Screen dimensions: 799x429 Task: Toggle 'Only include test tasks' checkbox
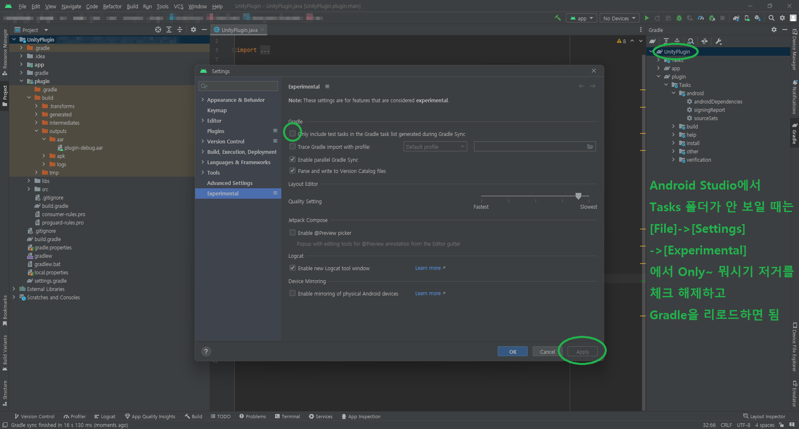(293, 133)
